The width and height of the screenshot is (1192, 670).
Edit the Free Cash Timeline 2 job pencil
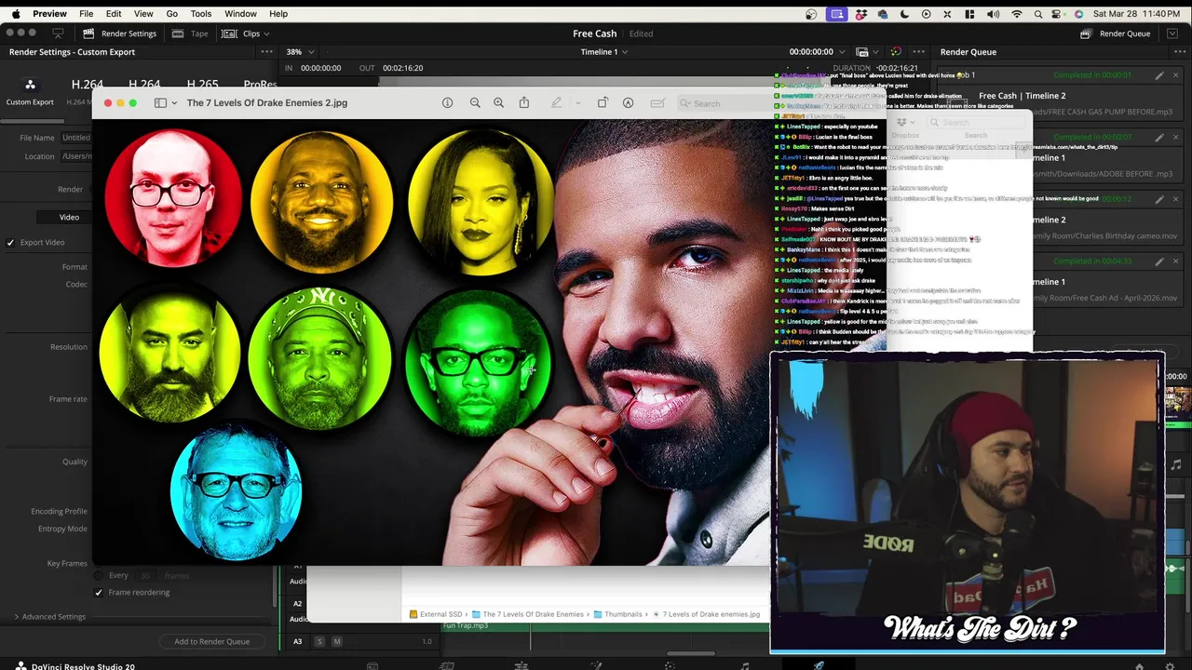[x=1159, y=75]
